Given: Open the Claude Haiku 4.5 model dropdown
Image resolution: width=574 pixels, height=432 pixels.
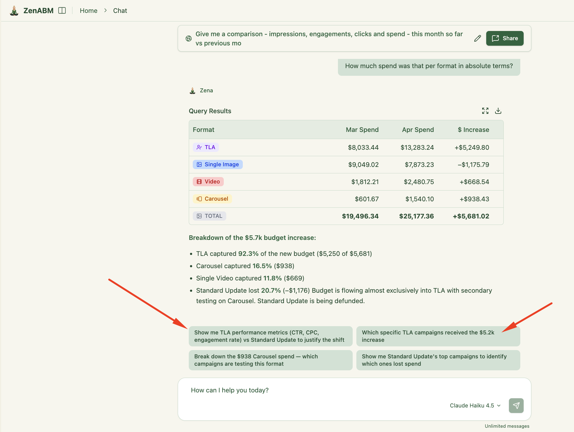Looking at the screenshot, I should (475, 406).
